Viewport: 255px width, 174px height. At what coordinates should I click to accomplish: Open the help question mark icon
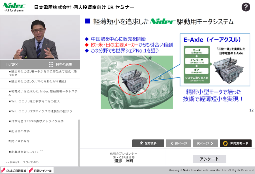click(246, 7)
